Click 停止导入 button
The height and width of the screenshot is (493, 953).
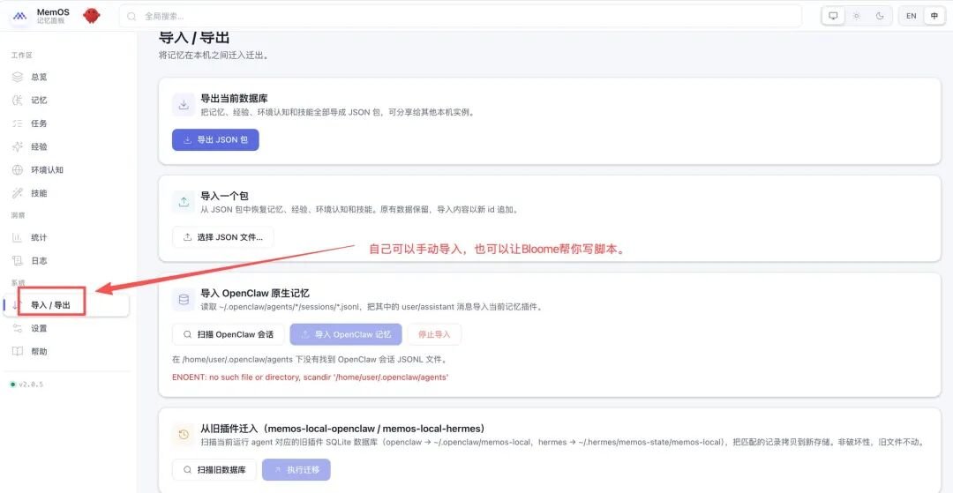point(434,334)
